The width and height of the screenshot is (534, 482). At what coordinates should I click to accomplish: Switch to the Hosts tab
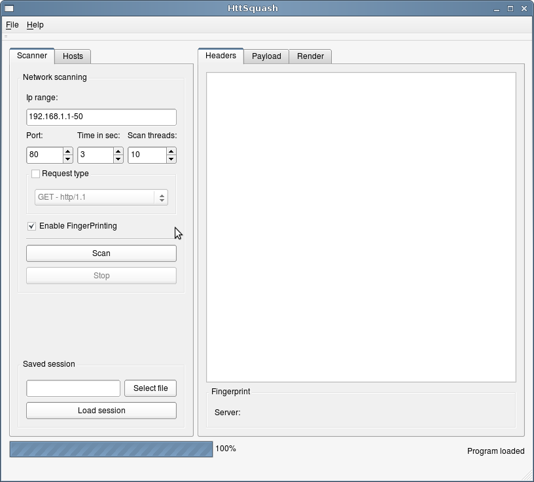tap(73, 56)
